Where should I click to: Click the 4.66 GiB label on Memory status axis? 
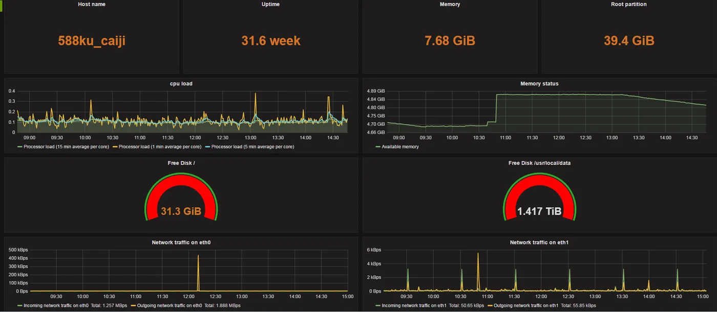[376, 132]
